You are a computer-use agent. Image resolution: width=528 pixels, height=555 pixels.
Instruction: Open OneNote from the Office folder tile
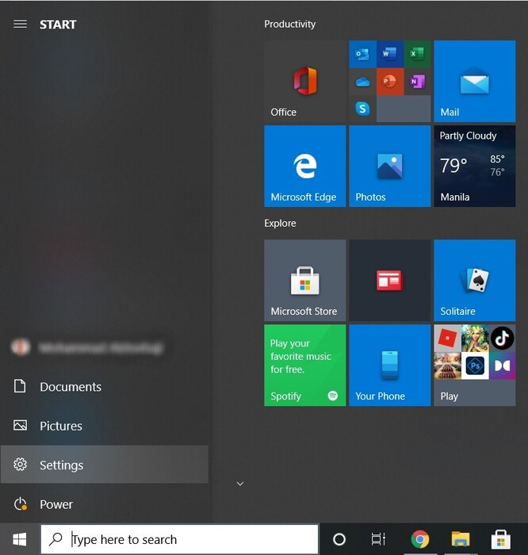pyautogui.click(x=417, y=82)
